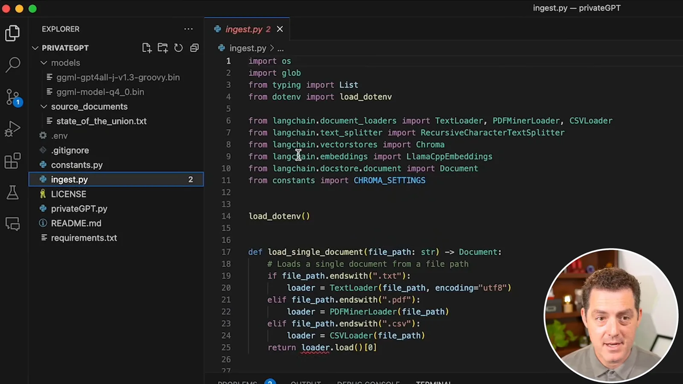683x384 pixels.
Task: Open README.md in explorer
Action: point(76,223)
